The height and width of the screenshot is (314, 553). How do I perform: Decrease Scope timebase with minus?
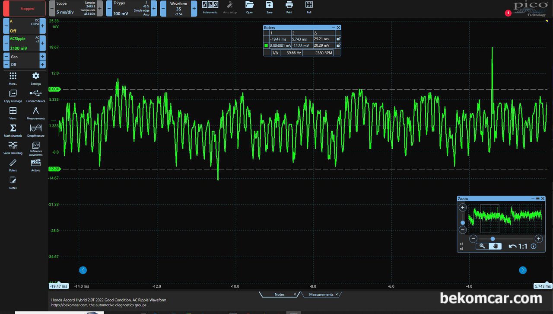(52, 8)
